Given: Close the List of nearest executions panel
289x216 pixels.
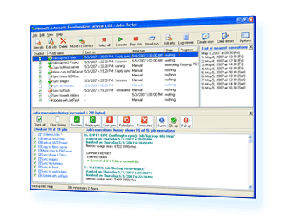Looking at the screenshot, I should click(x=250, y=47).
